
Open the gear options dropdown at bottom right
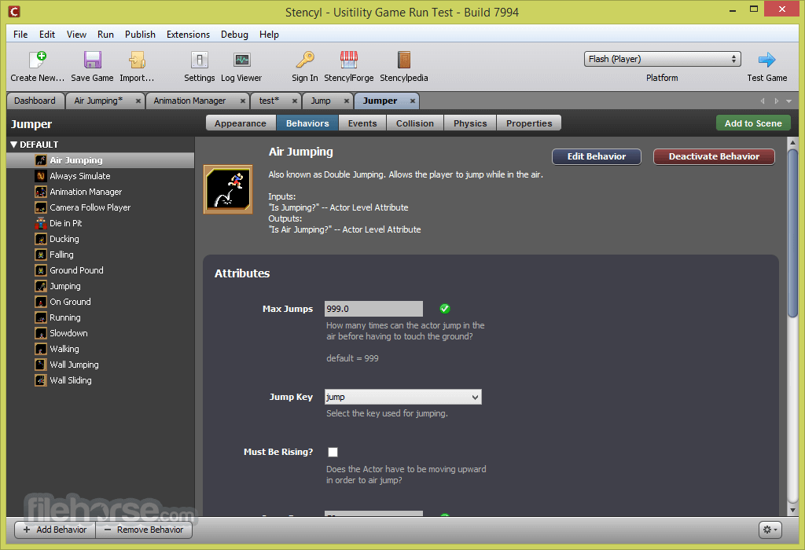point(770,530)
